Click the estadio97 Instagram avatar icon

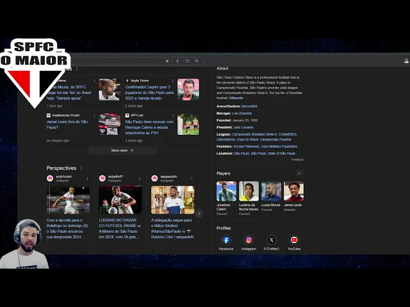(x=102, y=178)
